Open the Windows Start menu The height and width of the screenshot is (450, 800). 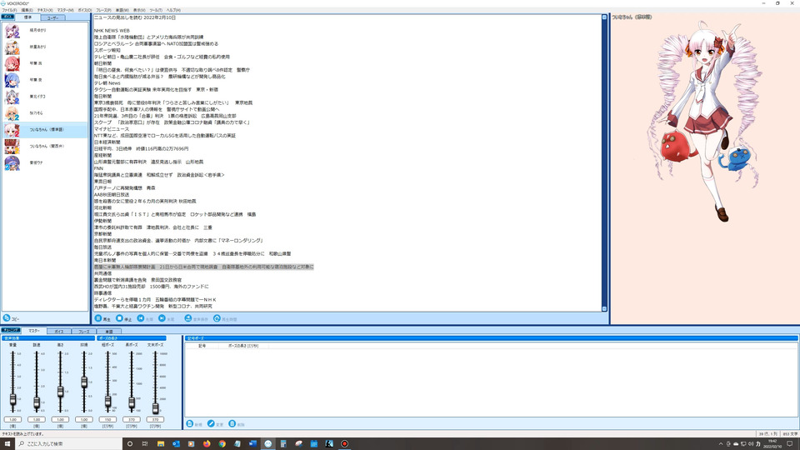(x=7, y=444)
